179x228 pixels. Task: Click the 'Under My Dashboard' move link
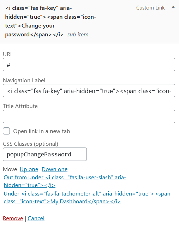point(87,197)
